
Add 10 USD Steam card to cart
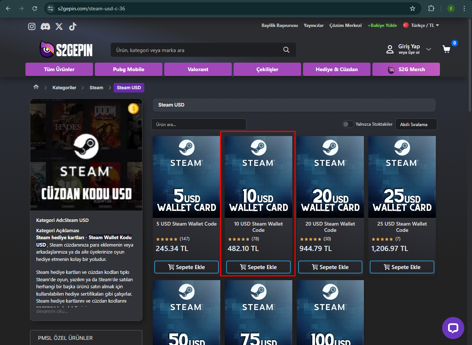[x=258, y=267]
